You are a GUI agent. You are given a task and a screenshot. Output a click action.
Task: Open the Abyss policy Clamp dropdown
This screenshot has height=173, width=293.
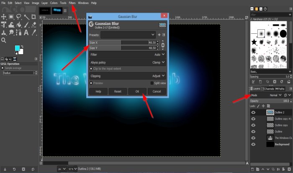coord(128,63)
